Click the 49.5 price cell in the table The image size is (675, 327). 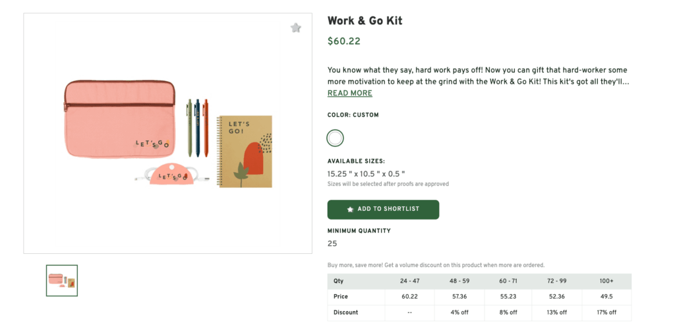pyautogui.click(x=607, y=297)
